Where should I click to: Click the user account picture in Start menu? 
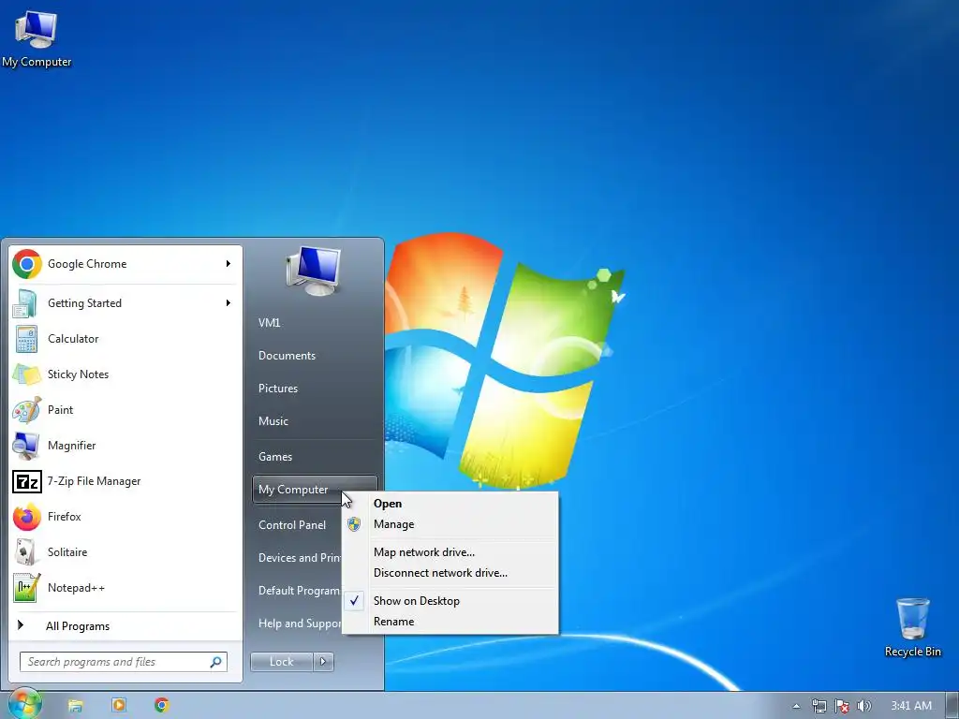pyautogui.click(x=314, y=271)
